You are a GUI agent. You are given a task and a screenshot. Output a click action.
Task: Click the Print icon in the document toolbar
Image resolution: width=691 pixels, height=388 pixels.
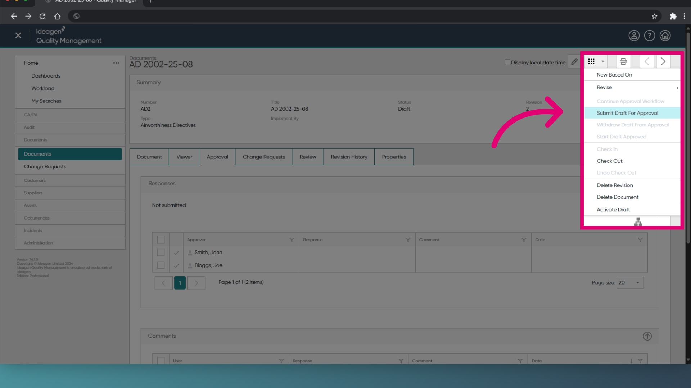coord(623,61)
